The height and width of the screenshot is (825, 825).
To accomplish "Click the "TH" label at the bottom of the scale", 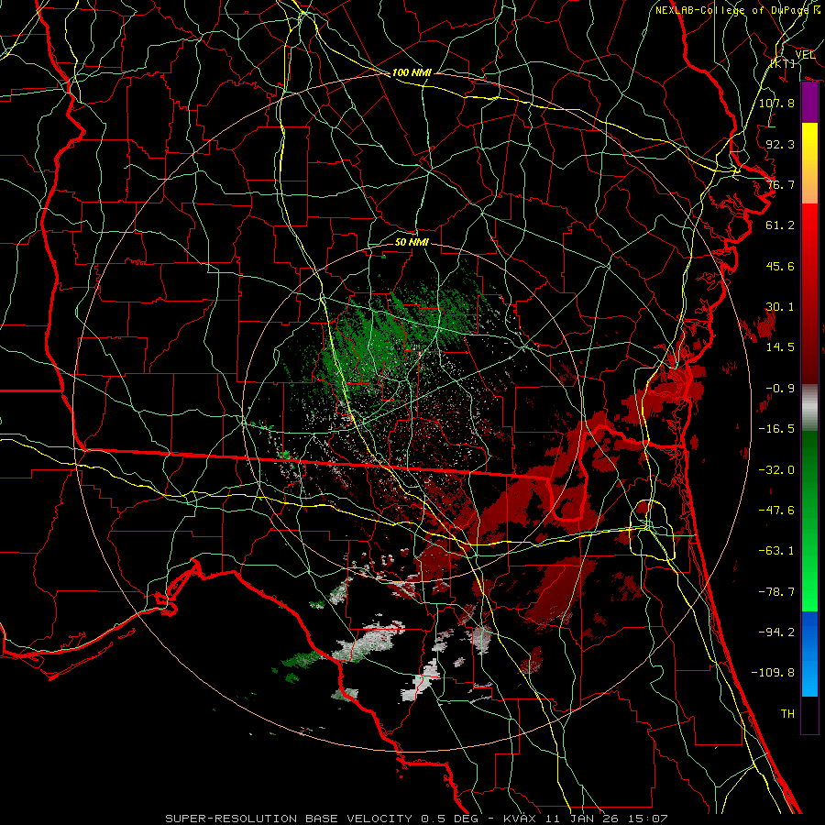I will [x=787, y=714].
